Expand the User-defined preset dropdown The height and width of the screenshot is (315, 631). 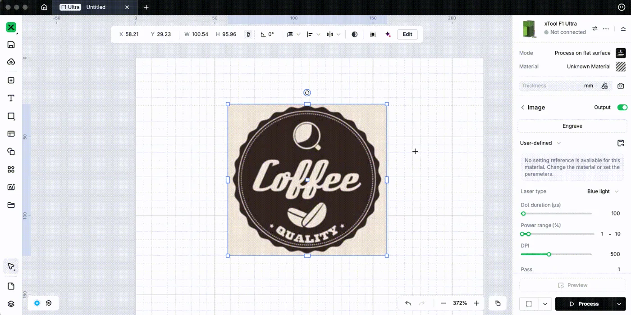click(540, 143)
